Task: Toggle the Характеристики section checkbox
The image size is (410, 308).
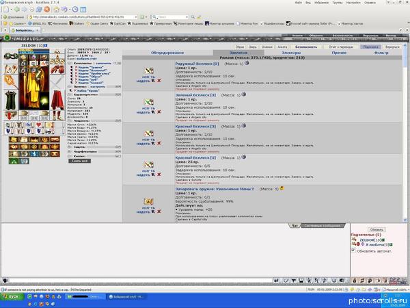Action: coord(69,94)
